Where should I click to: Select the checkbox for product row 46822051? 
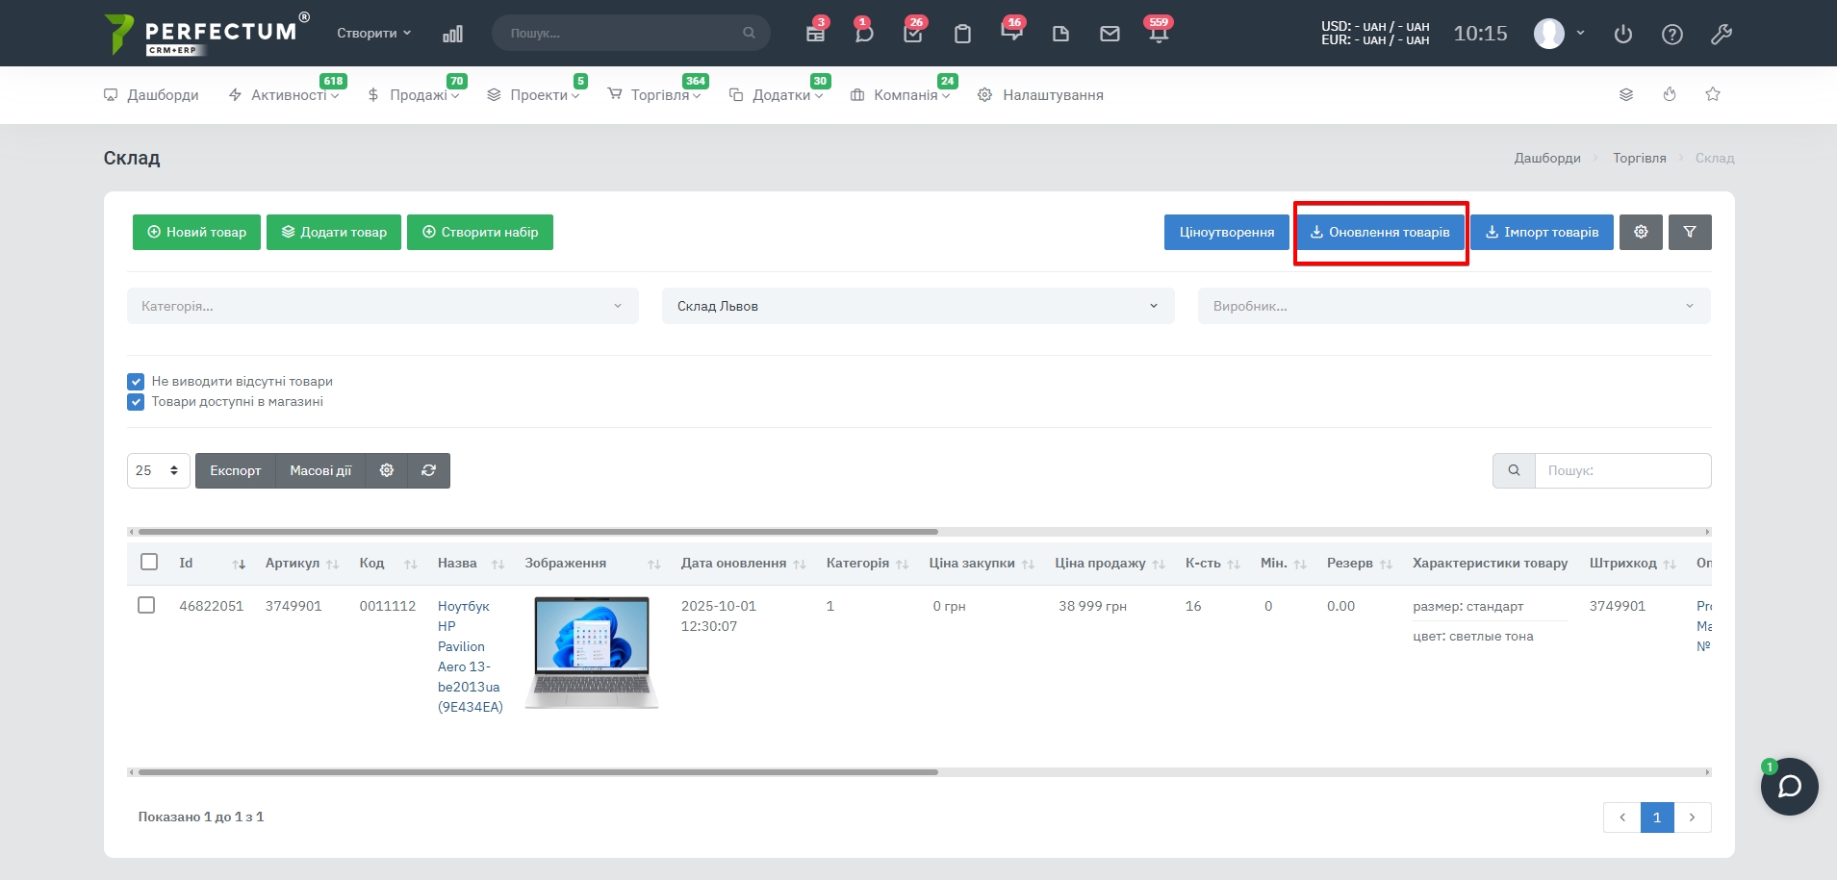[146, 606]
